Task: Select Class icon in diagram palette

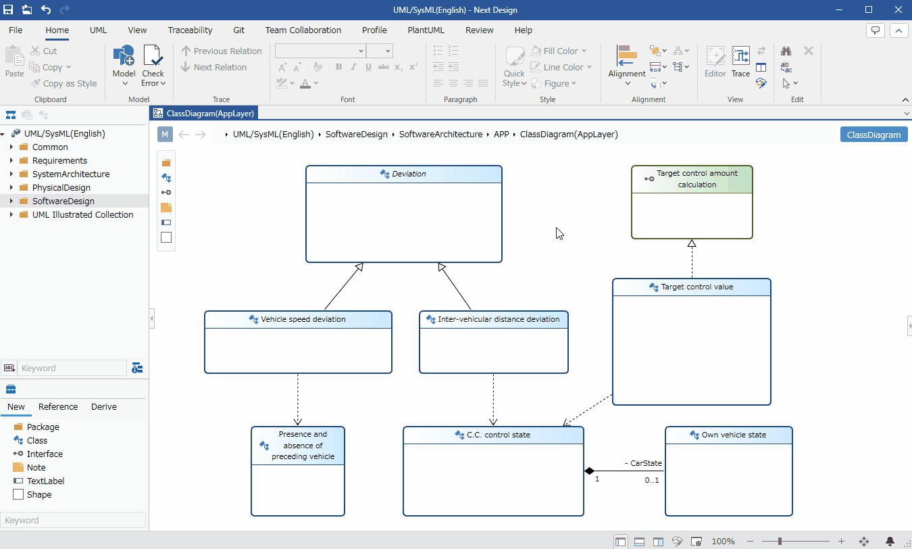Action: [x=166, y=178]
